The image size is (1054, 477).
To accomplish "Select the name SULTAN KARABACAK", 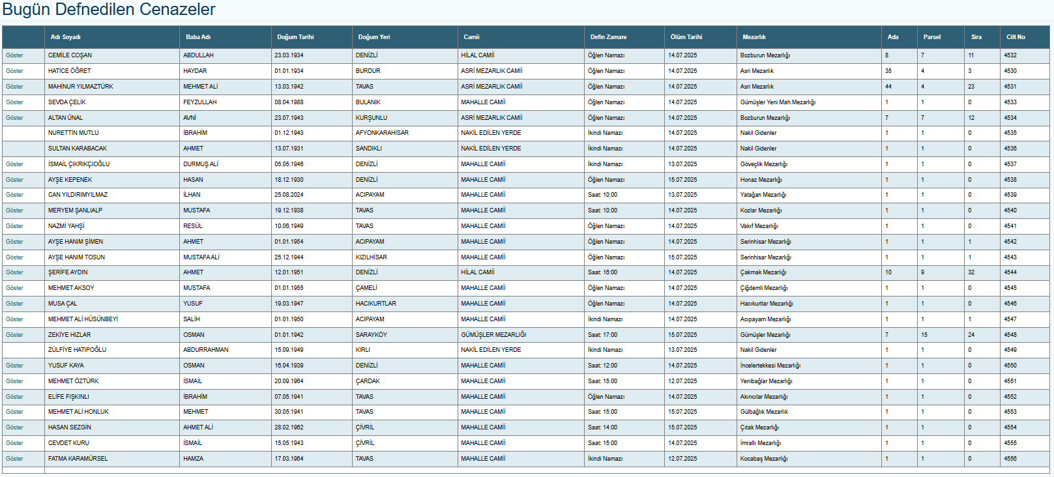I will point(78,149).
